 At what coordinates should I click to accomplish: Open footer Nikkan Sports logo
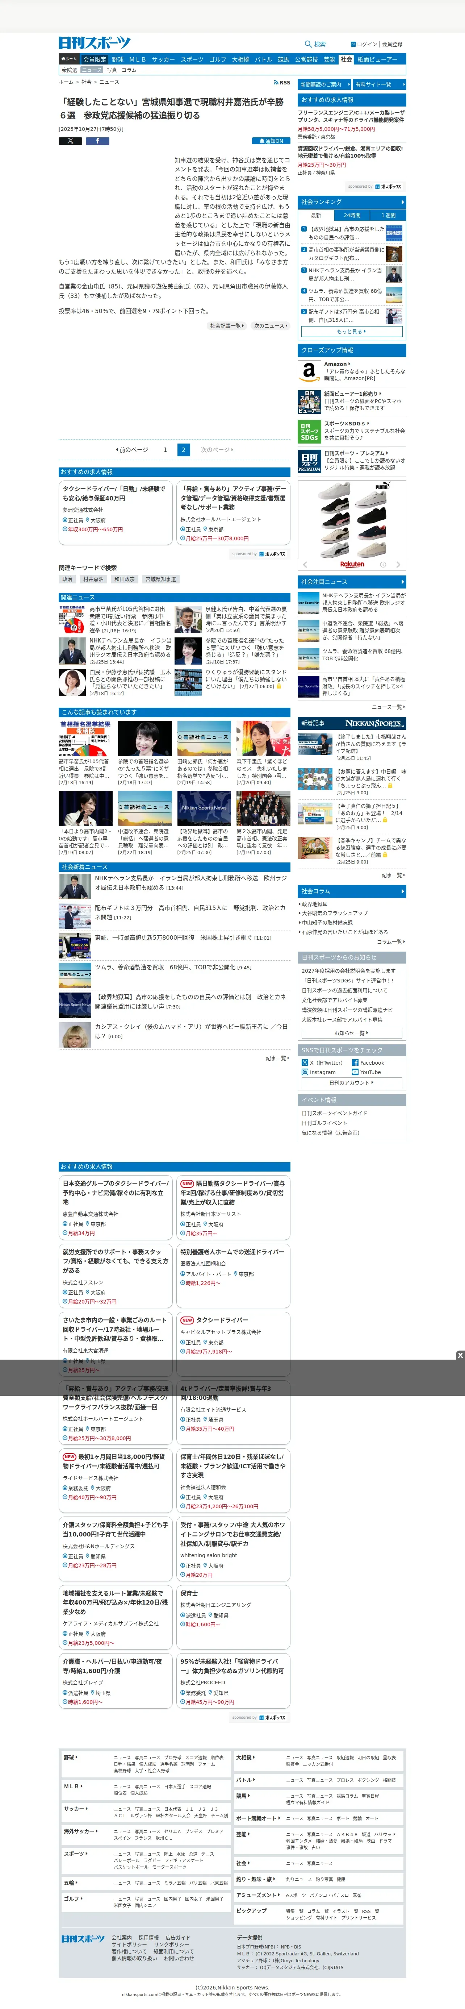83,1939
